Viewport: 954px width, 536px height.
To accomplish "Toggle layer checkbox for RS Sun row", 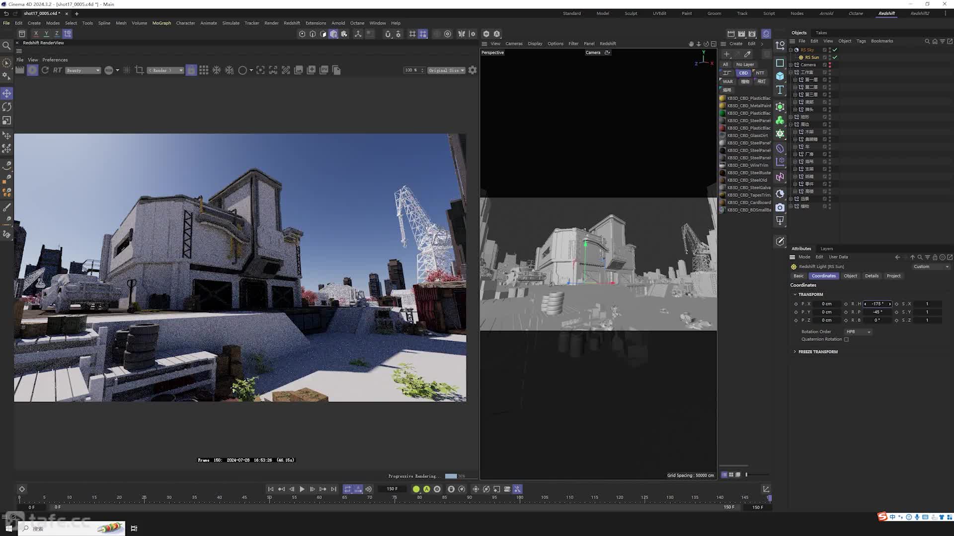I will (x=824, y=58).
